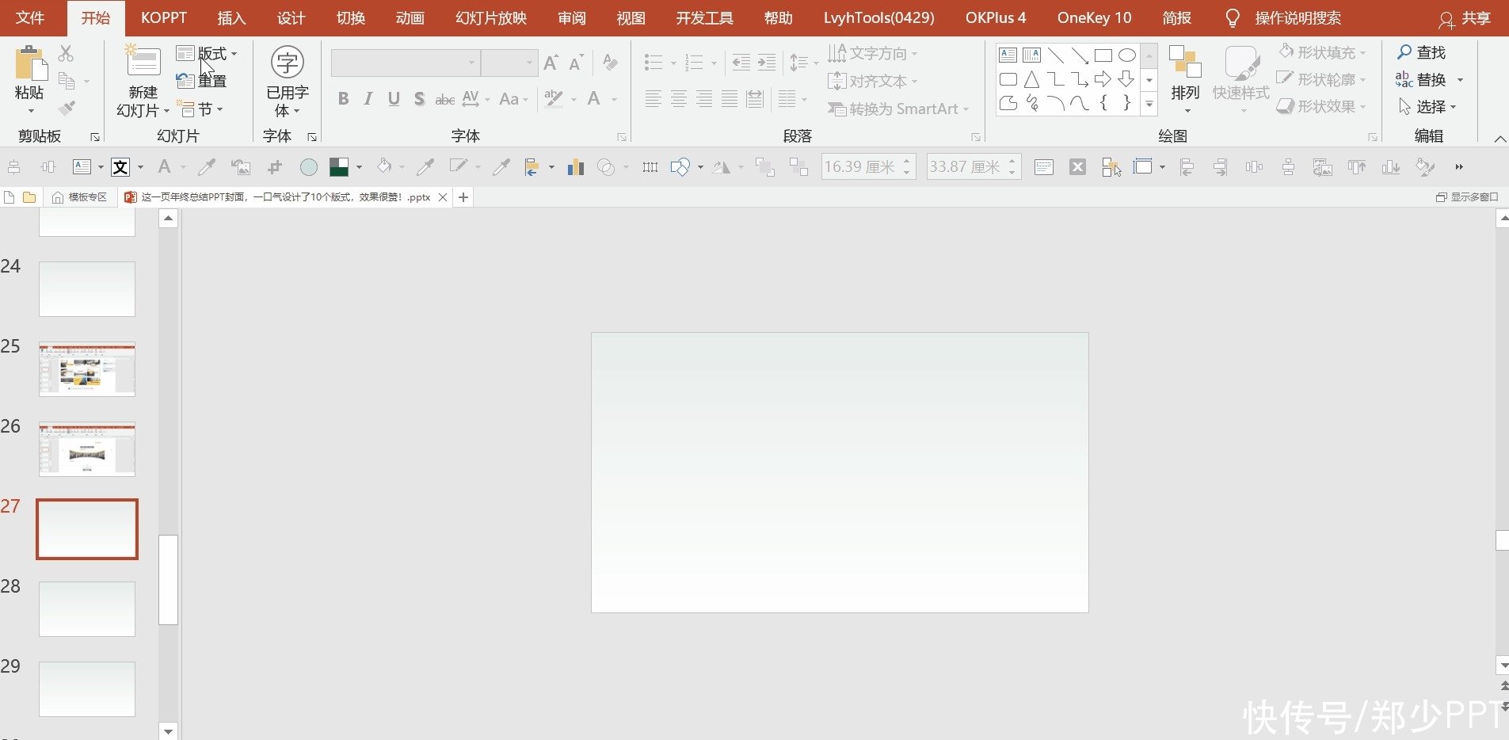Select slide 25 thumbnail
Image resolution: width=1509 pixels, height=740 pixels.
87,369
